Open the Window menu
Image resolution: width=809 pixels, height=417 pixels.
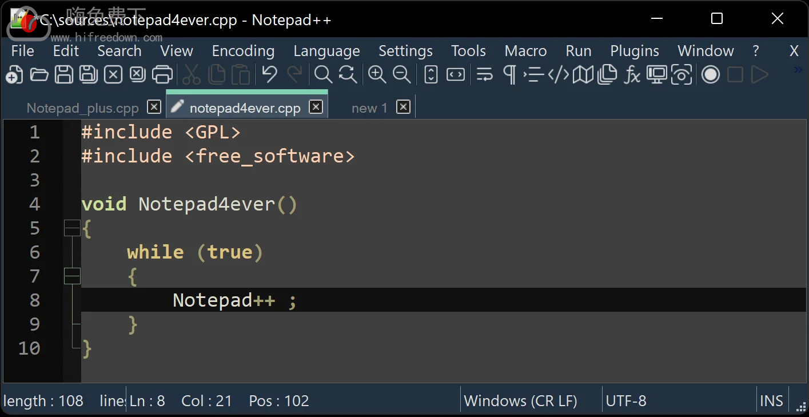(706, 51)
